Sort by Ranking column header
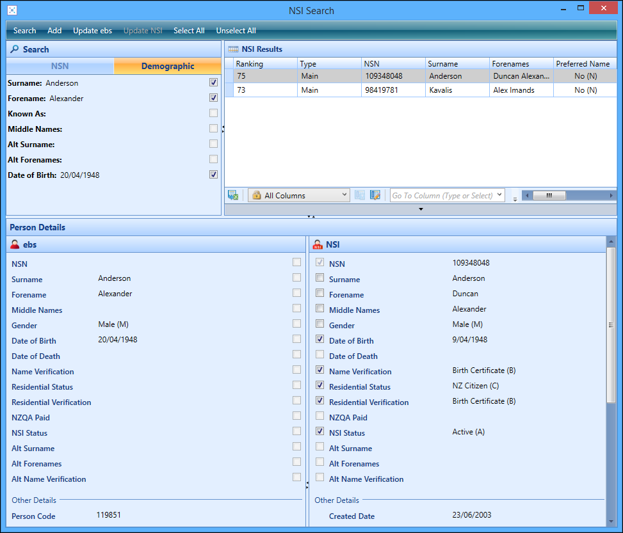 tap(265, 63)
